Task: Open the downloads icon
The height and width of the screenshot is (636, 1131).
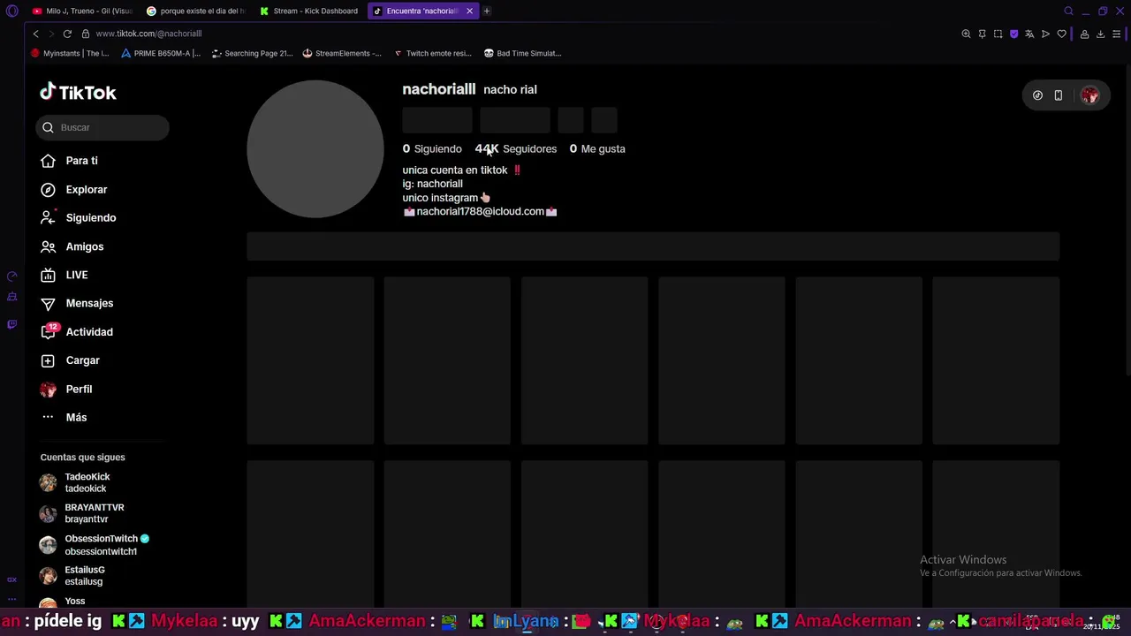Action: tap(1100, 34)
